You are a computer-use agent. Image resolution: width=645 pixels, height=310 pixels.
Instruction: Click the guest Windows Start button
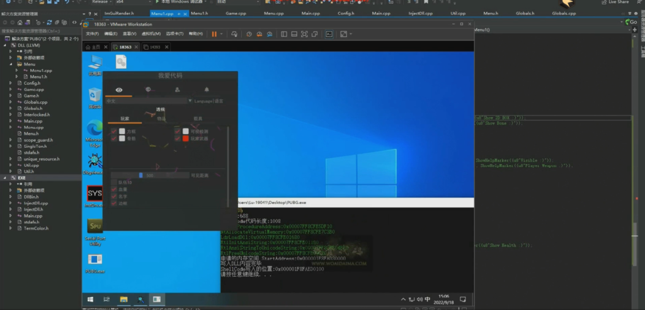pyautogui.click(x=91, y=299)
